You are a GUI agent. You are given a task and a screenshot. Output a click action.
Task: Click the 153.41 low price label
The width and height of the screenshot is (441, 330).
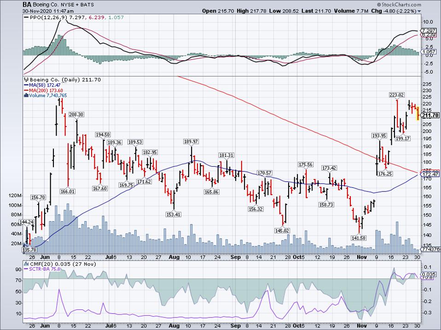(x=174, y=214)
